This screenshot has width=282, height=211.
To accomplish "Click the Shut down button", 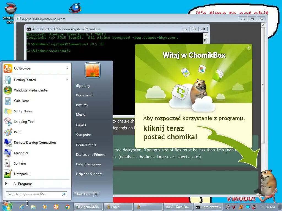I will coord(83,194).
